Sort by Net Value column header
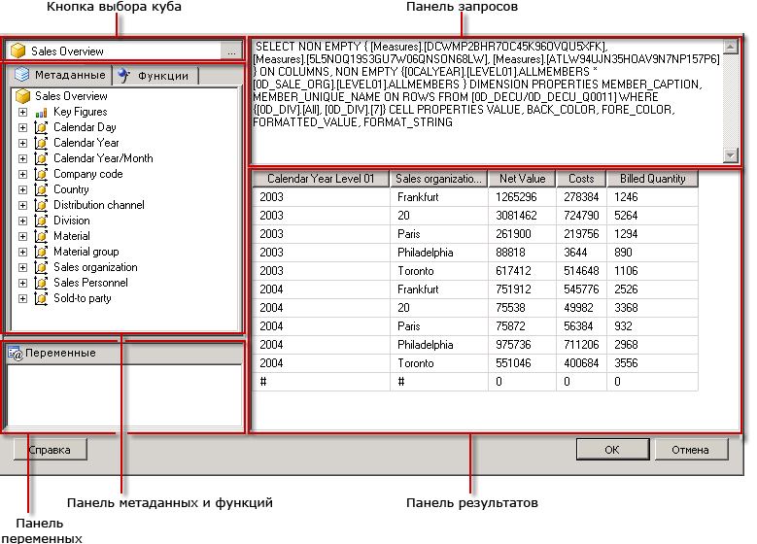The width and height of the screenshot is (757, 544). click(523, 179)
